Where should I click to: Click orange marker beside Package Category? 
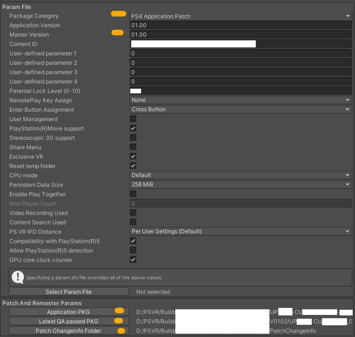pos(118,14)
